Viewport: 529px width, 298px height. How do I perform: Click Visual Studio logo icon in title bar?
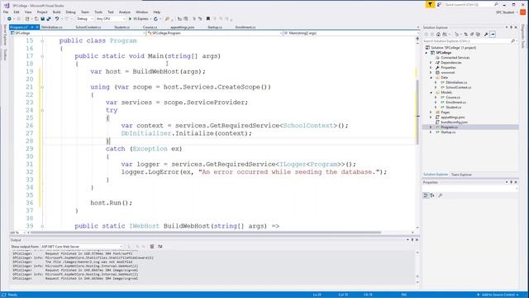(x=7, y=6)
